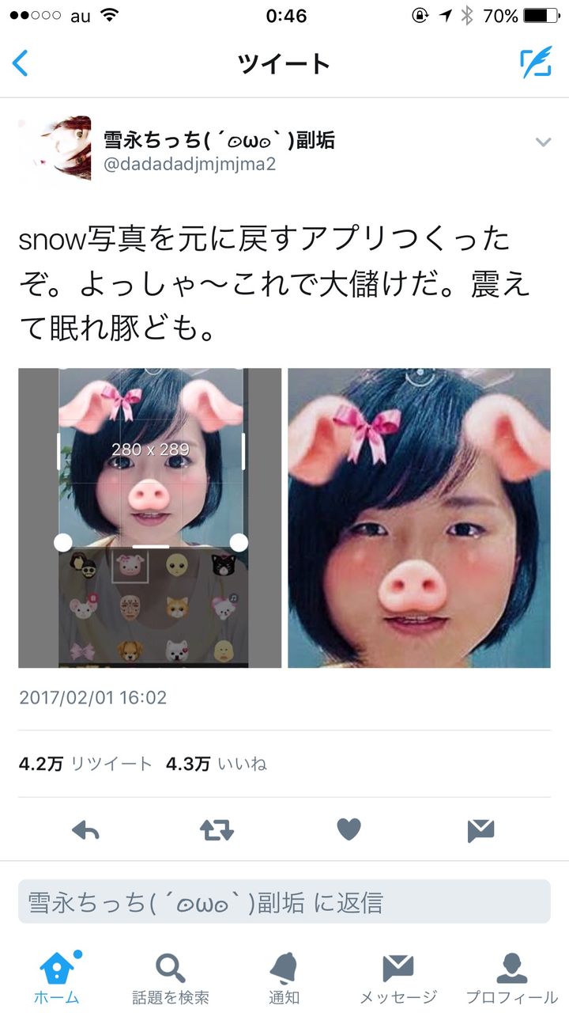
Task: Retweet this tweet with the retweet icon
Action: 217,829
